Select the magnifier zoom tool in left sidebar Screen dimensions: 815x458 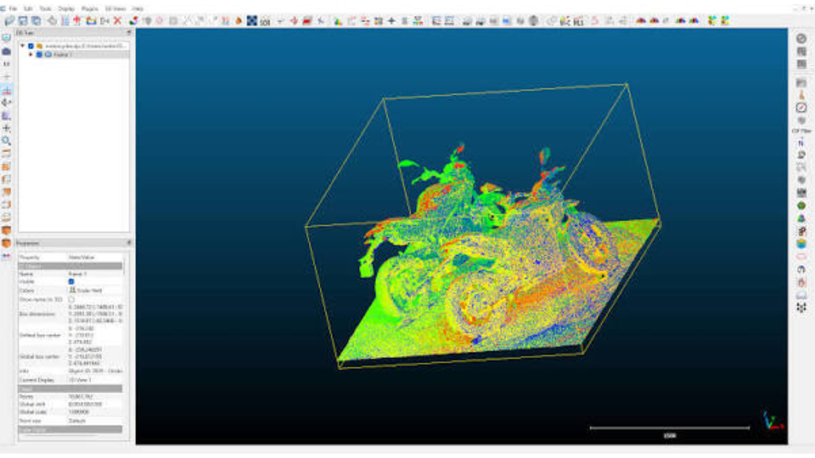point(7,141)
